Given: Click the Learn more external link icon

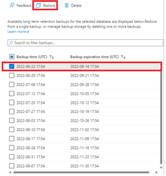Looking at the screenshot, I should point(28,32).
